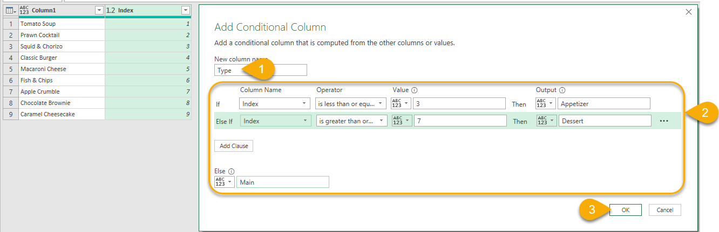This screenshot has width=719, height=232.
Task: Click the Column1 data type icon
Action: tap(25, 10)
